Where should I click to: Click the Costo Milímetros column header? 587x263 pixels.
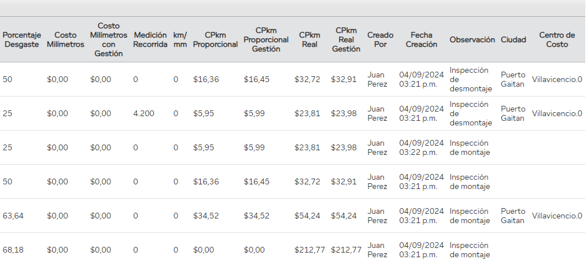point(65,40)
